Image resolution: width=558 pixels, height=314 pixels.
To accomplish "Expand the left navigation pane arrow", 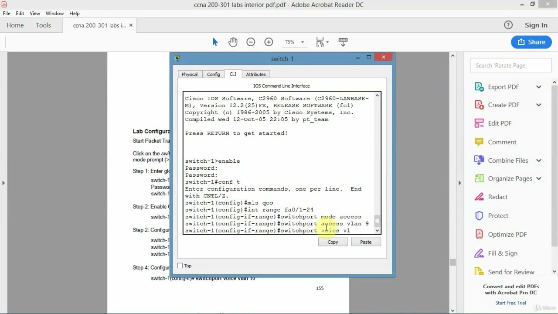I will point(3,183).
